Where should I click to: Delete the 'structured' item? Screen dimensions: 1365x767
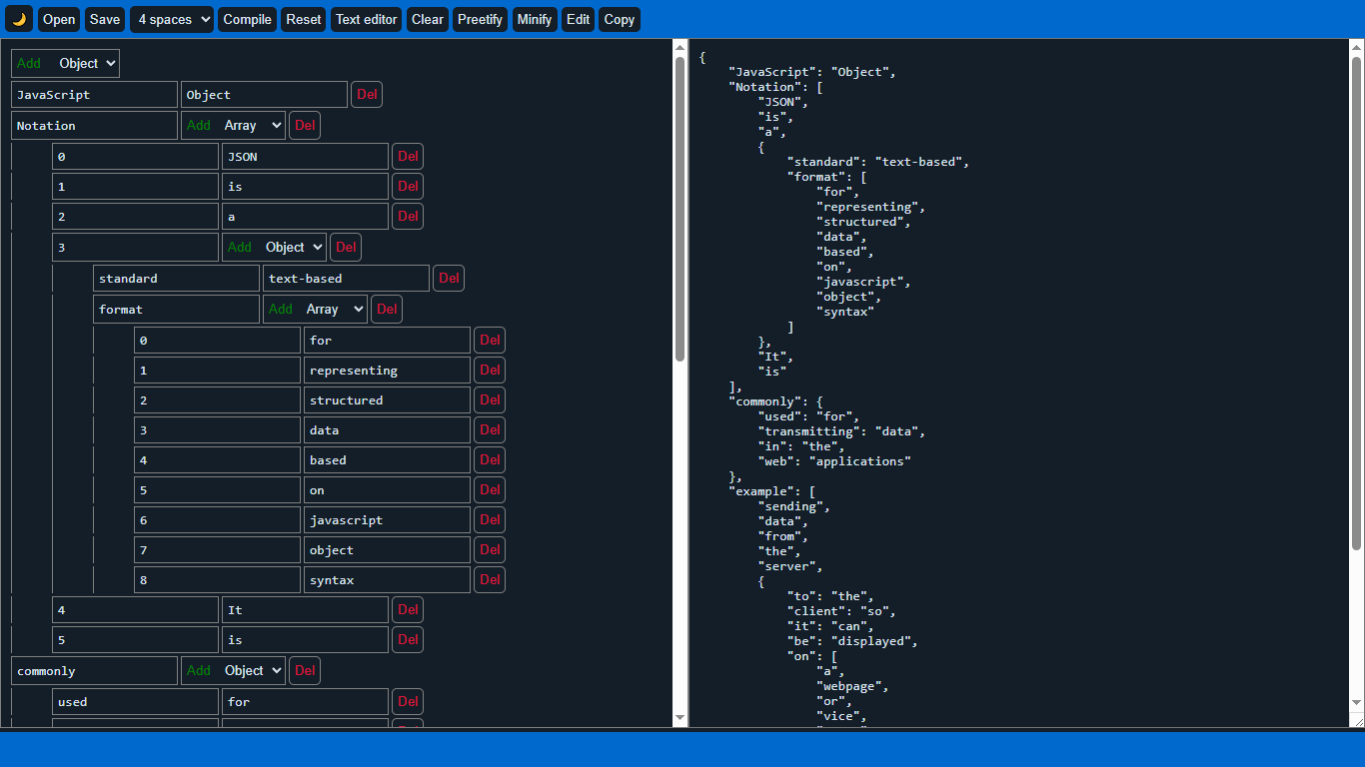[490, 400]
